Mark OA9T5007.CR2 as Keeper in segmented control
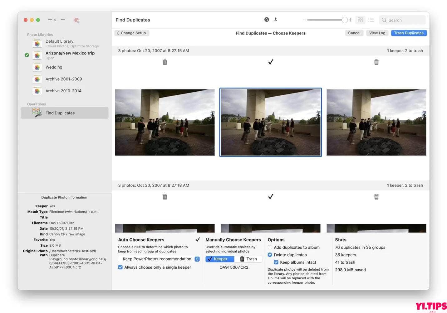 pos(219,259)
